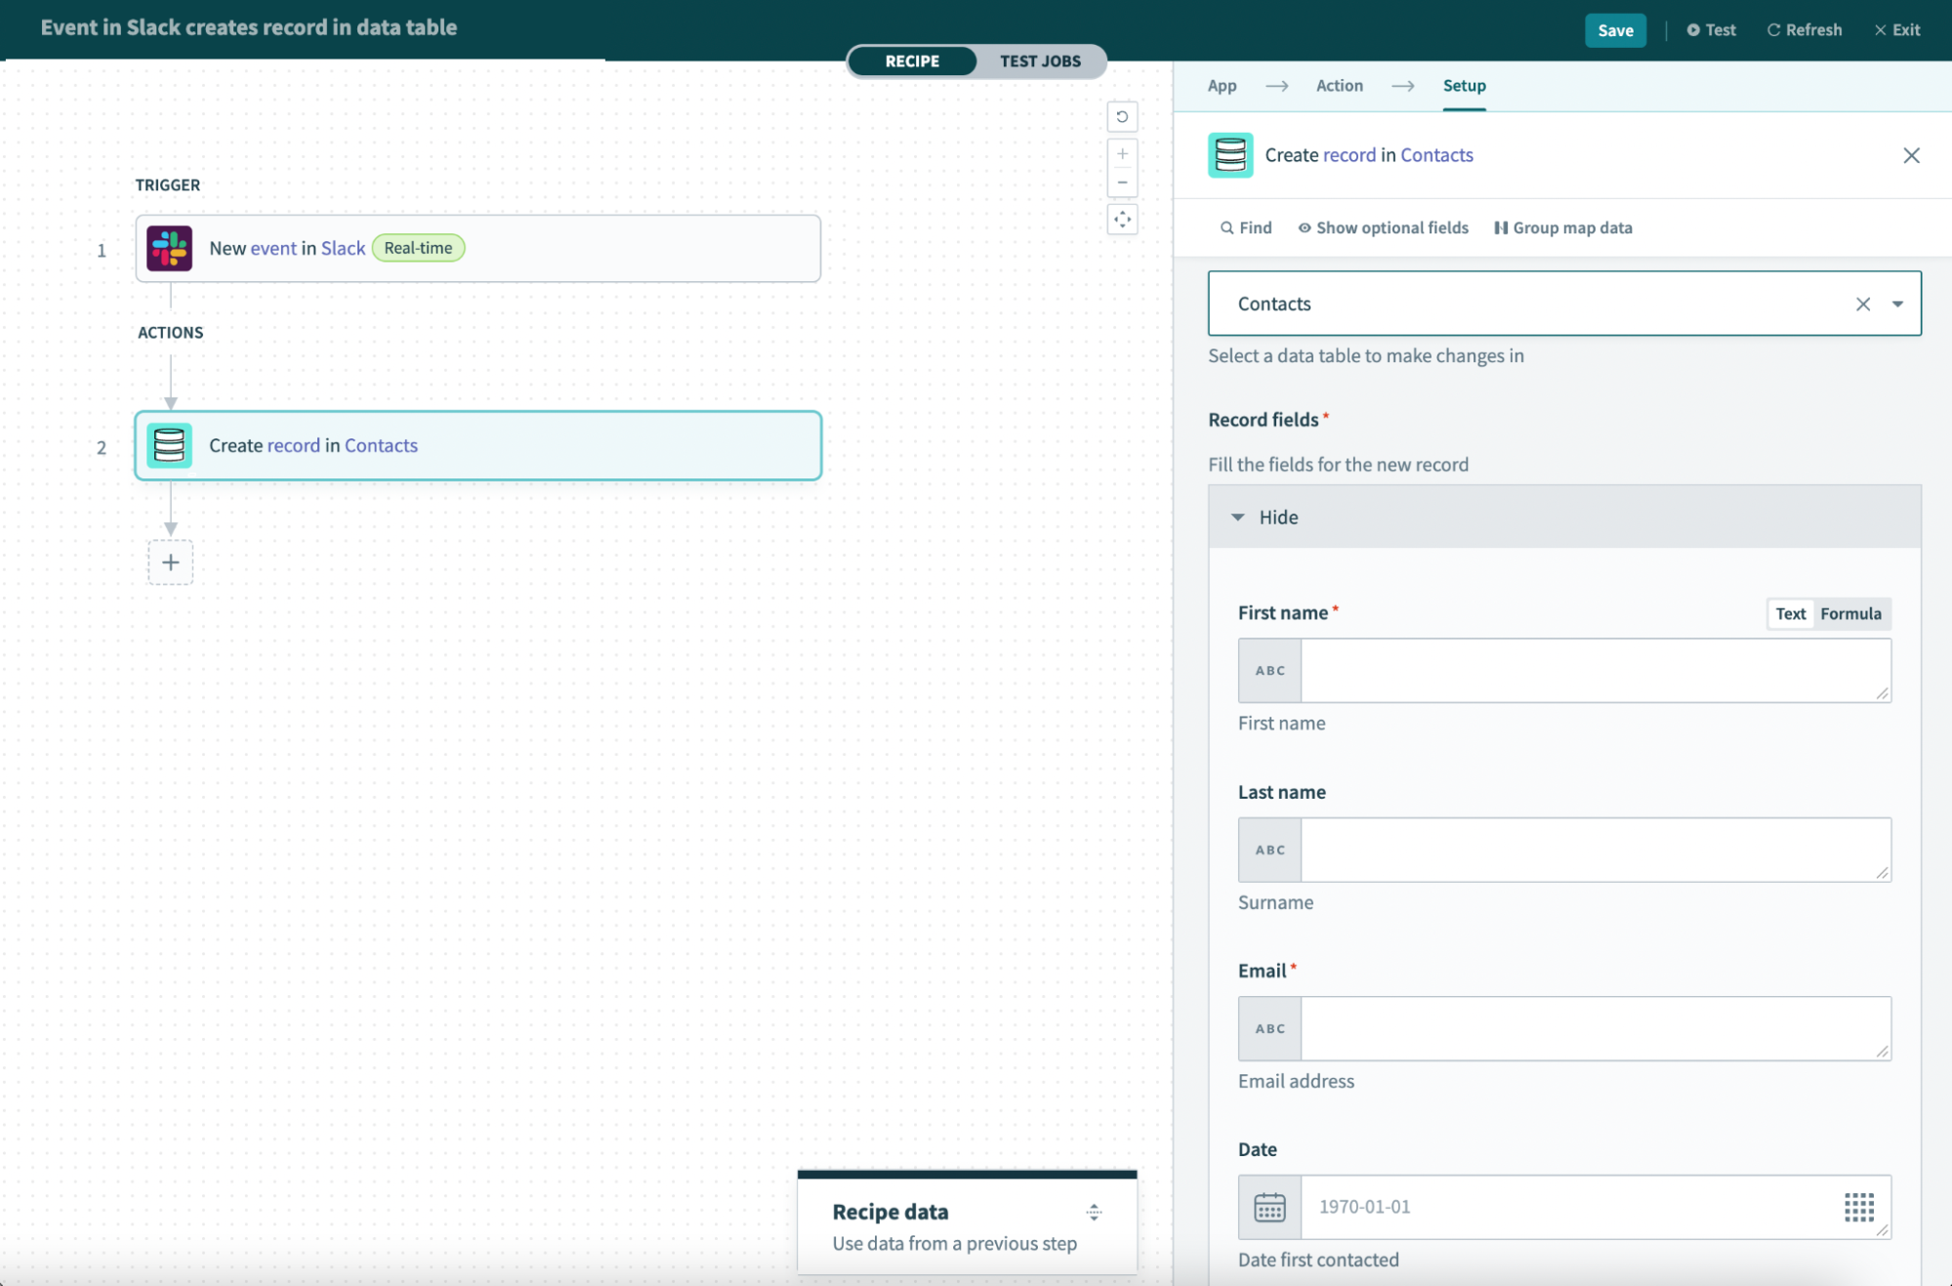This screenshot has height=1286, width=1952.
Task: Go to the Action step tab
Action: tap(1339, 85)
